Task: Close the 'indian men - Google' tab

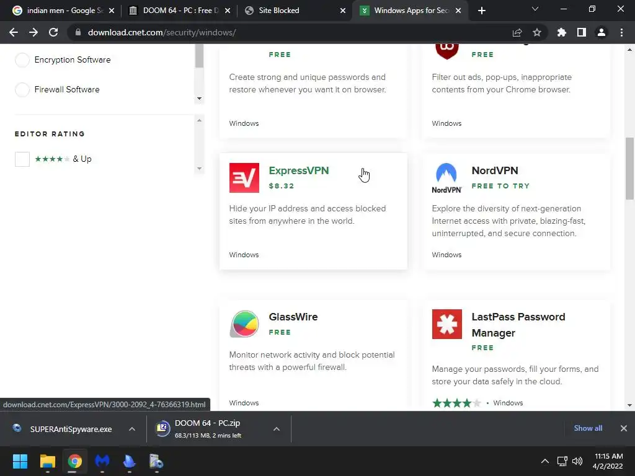Action: (112, 11)
